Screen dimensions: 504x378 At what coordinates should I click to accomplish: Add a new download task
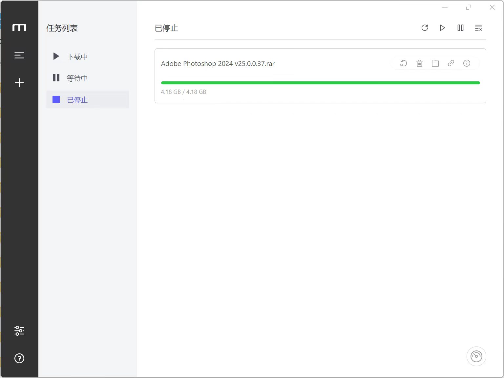pos(19,83)
